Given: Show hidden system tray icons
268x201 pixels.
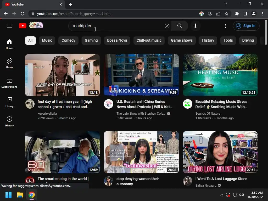Looking at the screenshot, I should click(221, 195).
